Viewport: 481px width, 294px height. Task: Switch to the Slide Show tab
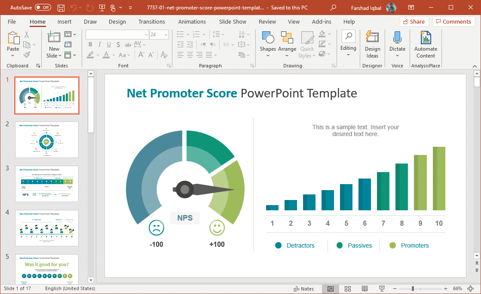(x=233, y=21)
